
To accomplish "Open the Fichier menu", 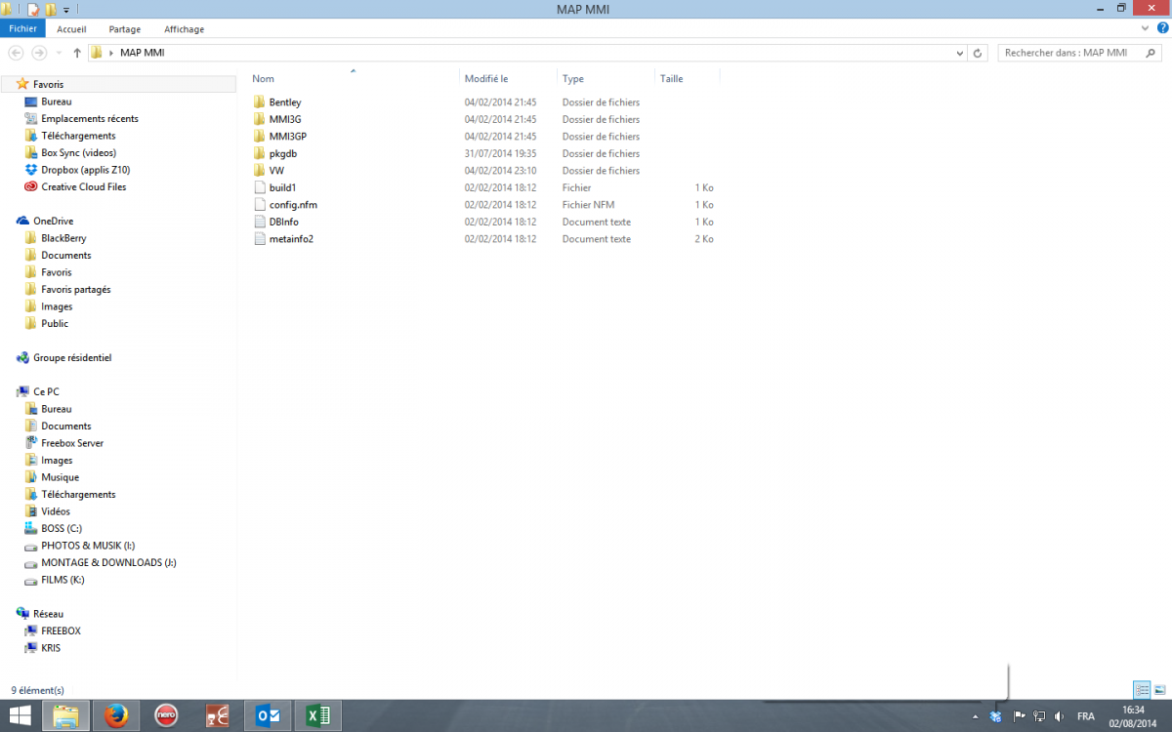I will pyautogui.click(x=22, y=29).
